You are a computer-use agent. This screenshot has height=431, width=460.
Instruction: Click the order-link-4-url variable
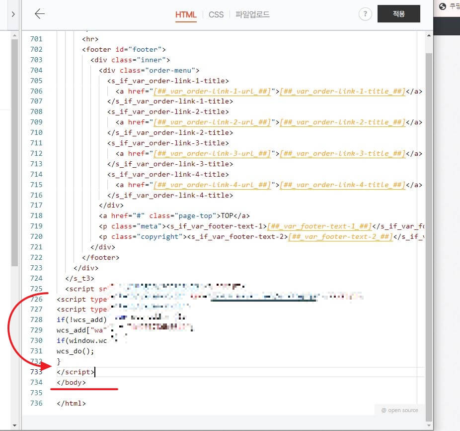pos(212,185)
